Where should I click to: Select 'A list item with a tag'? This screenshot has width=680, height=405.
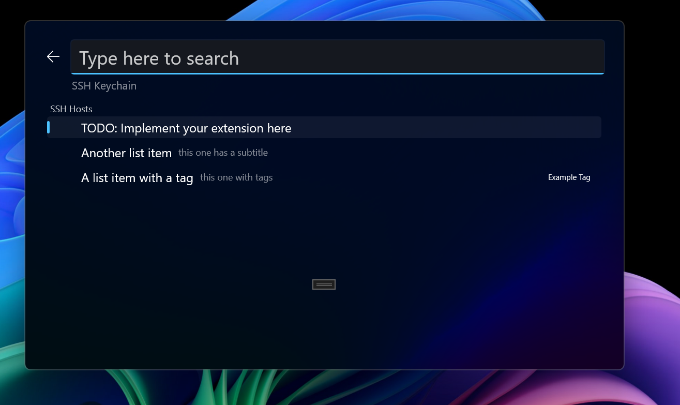tap(137, 178)
